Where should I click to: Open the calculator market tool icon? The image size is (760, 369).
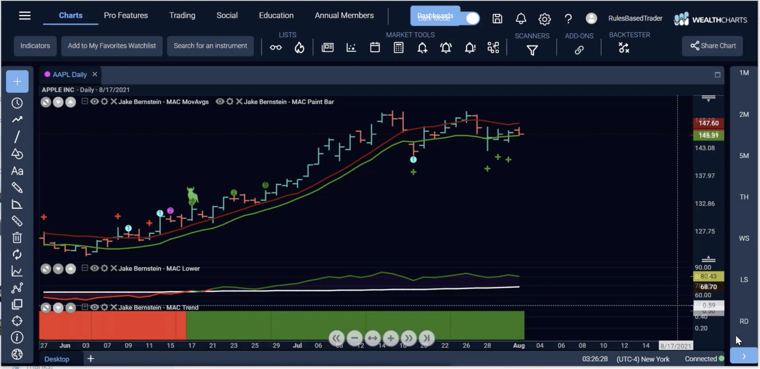click(399, 48)
